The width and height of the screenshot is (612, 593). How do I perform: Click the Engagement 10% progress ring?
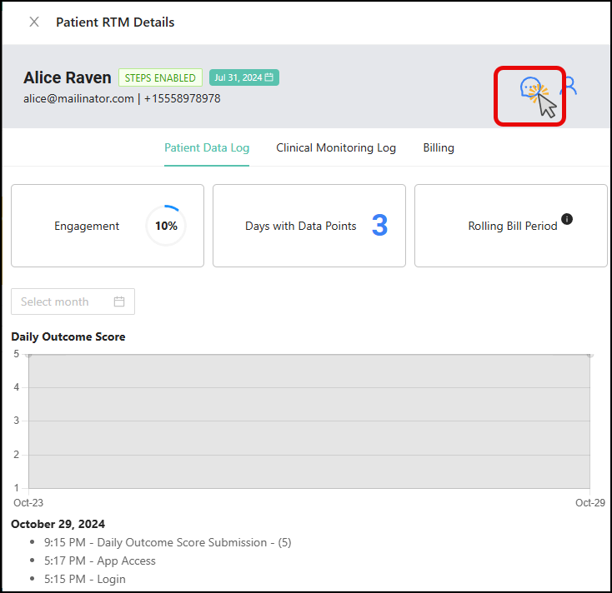pyautogui.click(x=166, y=226)
